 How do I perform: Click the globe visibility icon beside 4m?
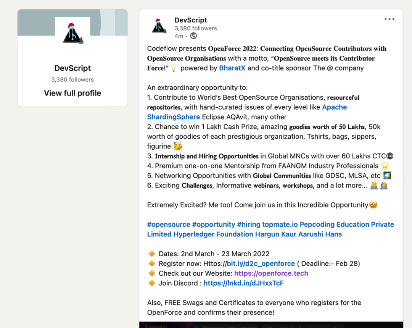click(193, 36)
